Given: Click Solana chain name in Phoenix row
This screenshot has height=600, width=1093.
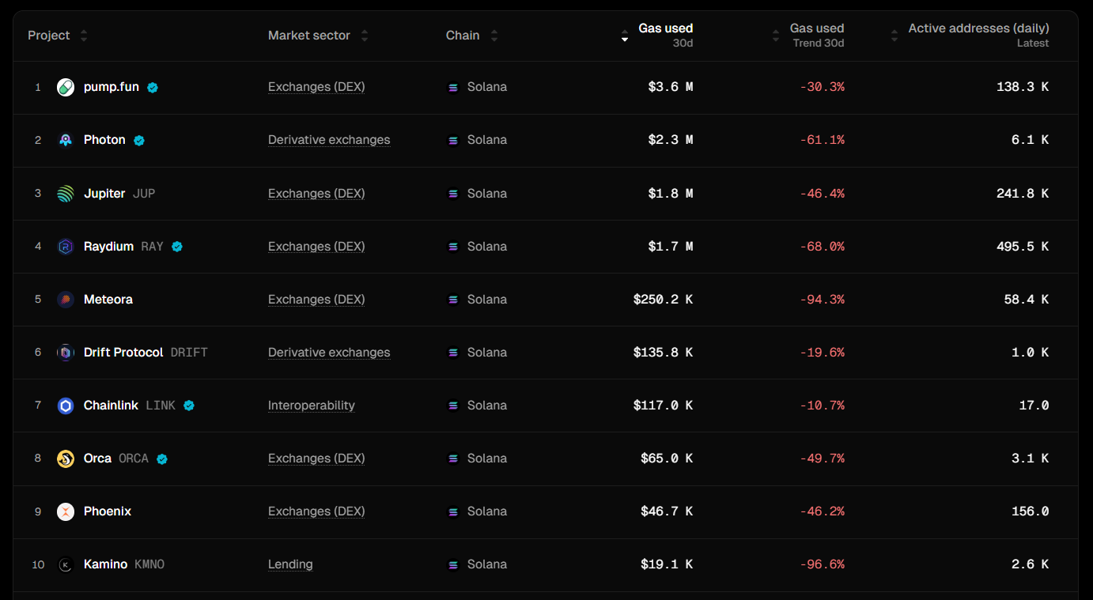Looking at the screenshot, I should (x=487, y=511).
